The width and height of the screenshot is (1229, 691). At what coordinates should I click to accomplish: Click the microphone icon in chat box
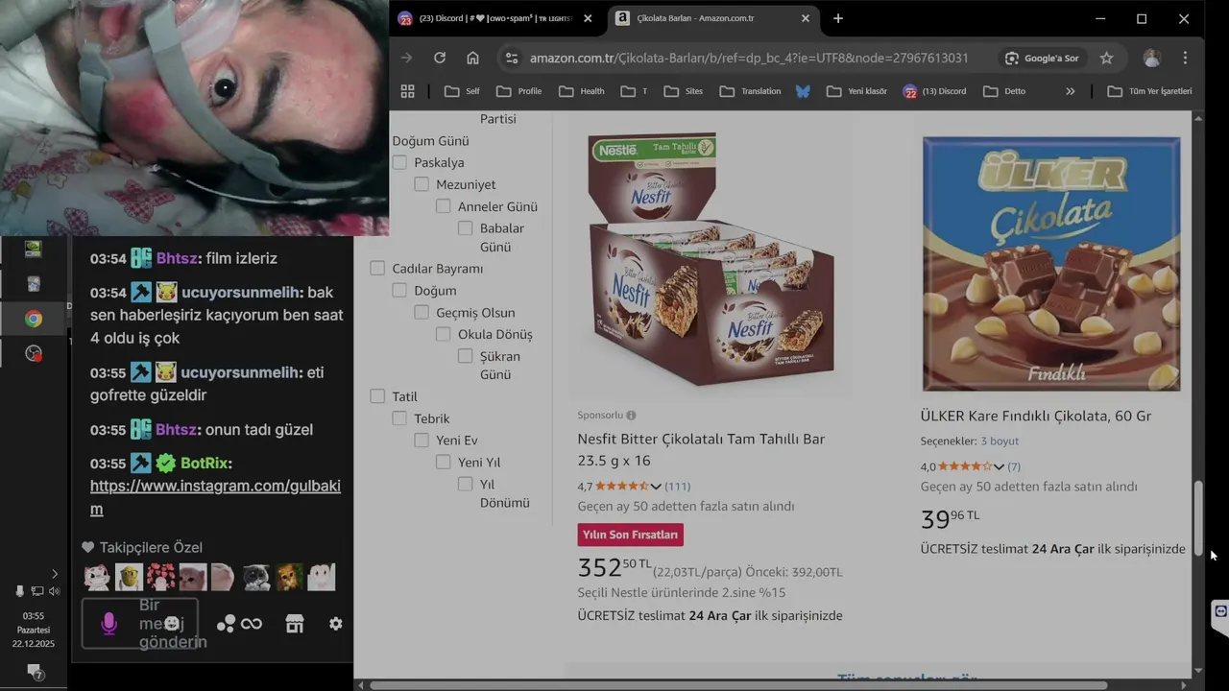coord(108,624)
